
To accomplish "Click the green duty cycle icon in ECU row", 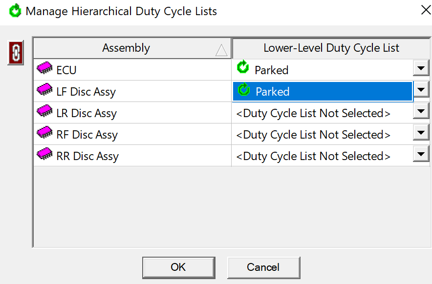I will 243,67.
